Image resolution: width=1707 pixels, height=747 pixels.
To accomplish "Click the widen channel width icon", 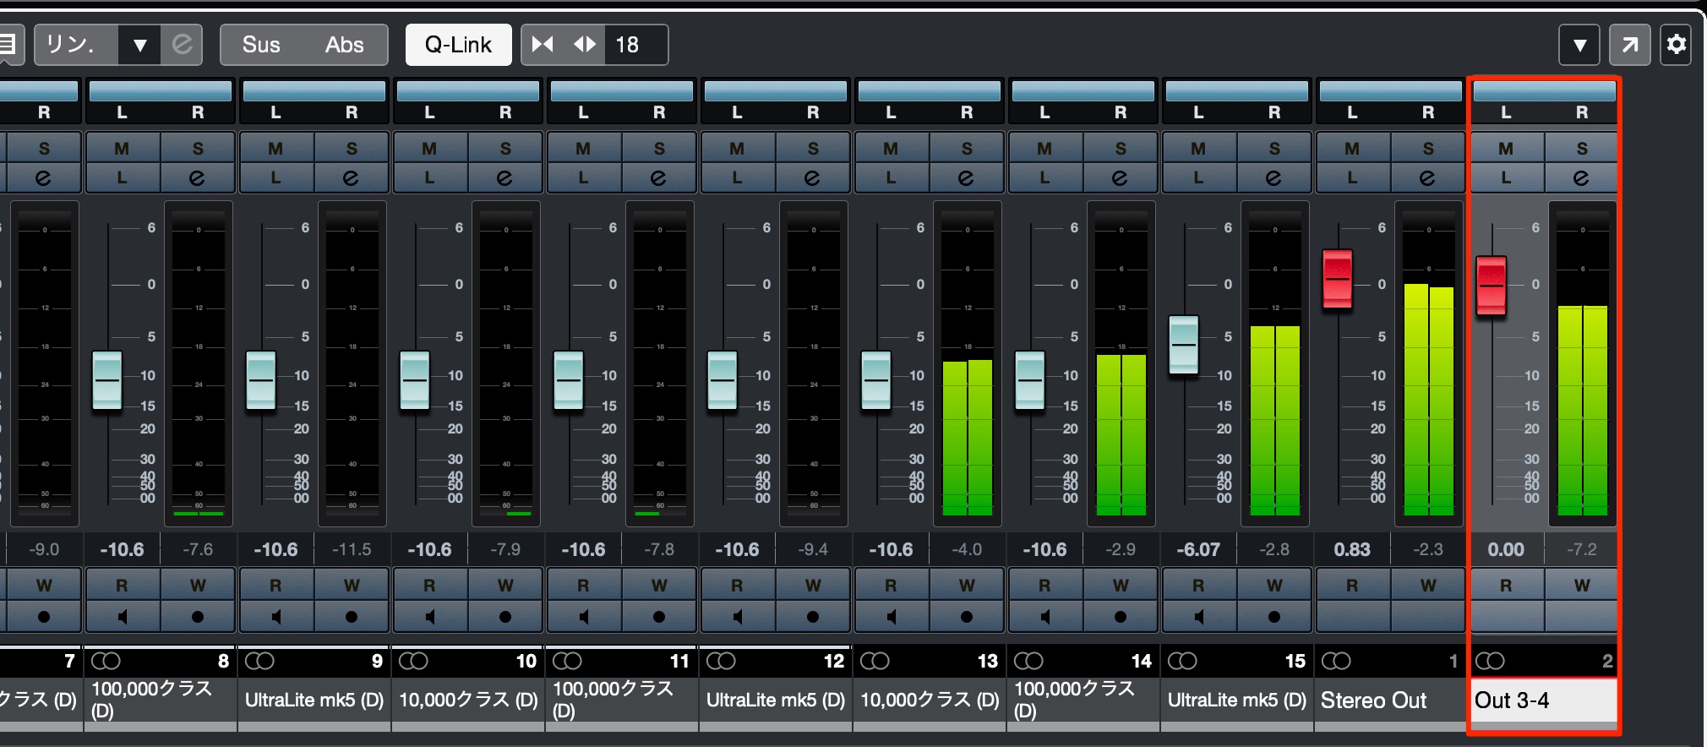I will (x=585, y=44).
